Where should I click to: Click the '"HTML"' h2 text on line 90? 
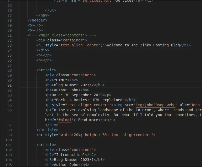[x=61, y=80]
